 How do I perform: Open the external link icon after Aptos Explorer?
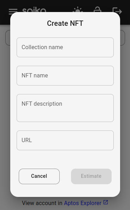(106, 202)
